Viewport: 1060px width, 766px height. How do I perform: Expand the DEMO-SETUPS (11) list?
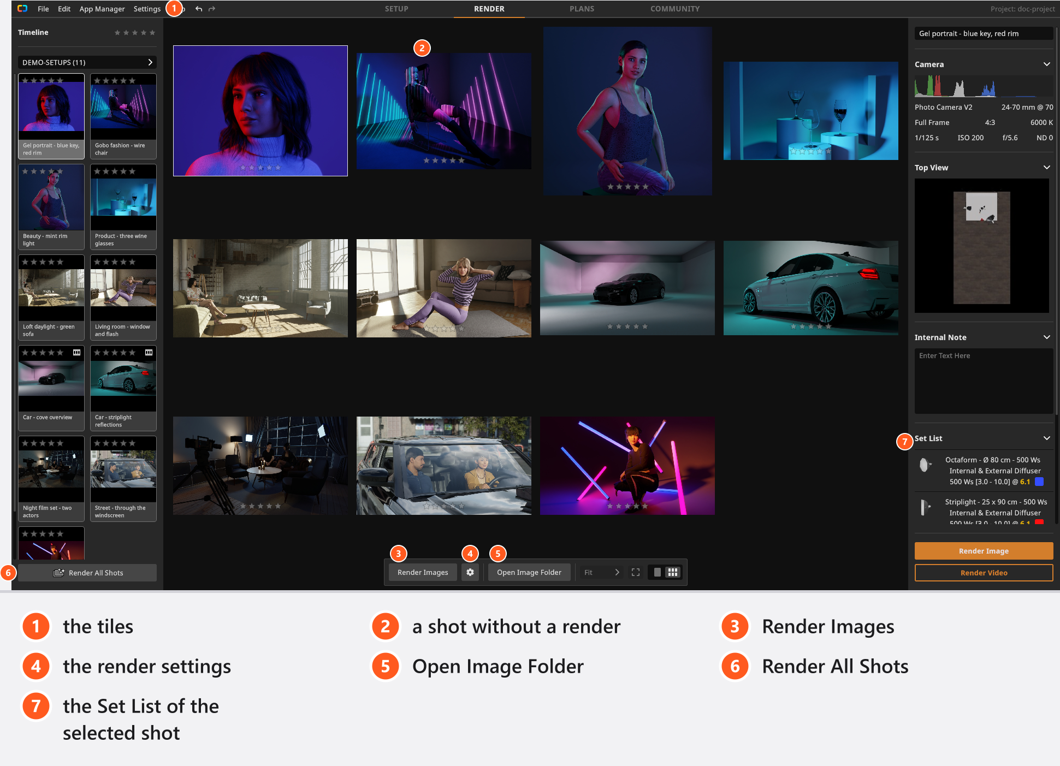tap(87, 62)
